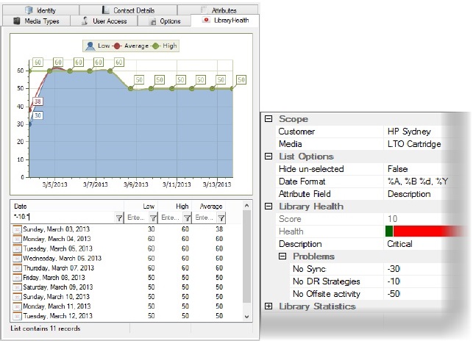Click the calendar icon for March 03 row

(x=17, y=229)
